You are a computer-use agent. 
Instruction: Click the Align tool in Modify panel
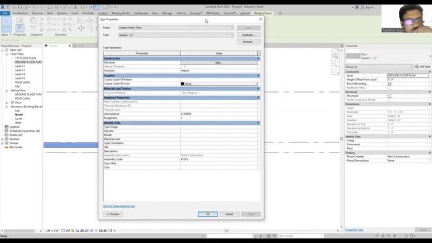pos(81,20)
